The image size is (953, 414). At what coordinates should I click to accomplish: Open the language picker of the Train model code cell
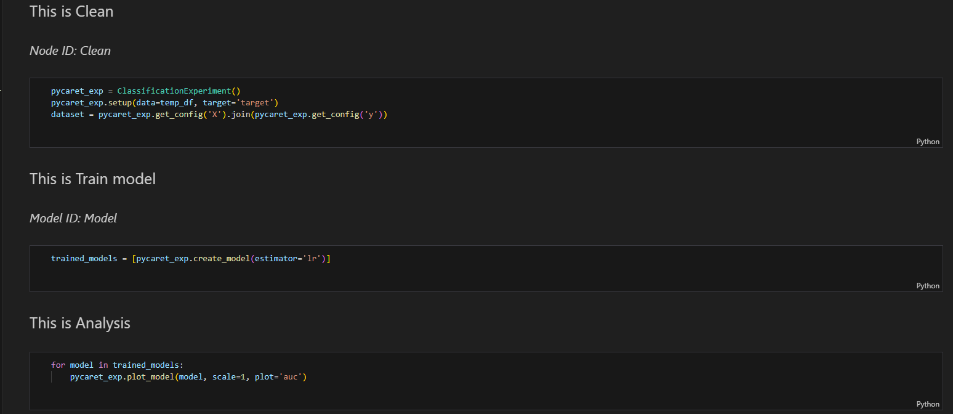[928, 286]
